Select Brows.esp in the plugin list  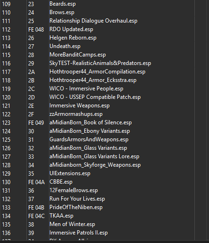tap(62, 12)
